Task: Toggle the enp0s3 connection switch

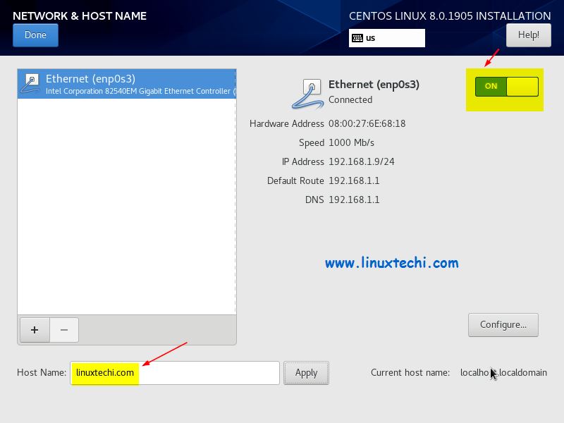Action: click(x=506, y=86)
